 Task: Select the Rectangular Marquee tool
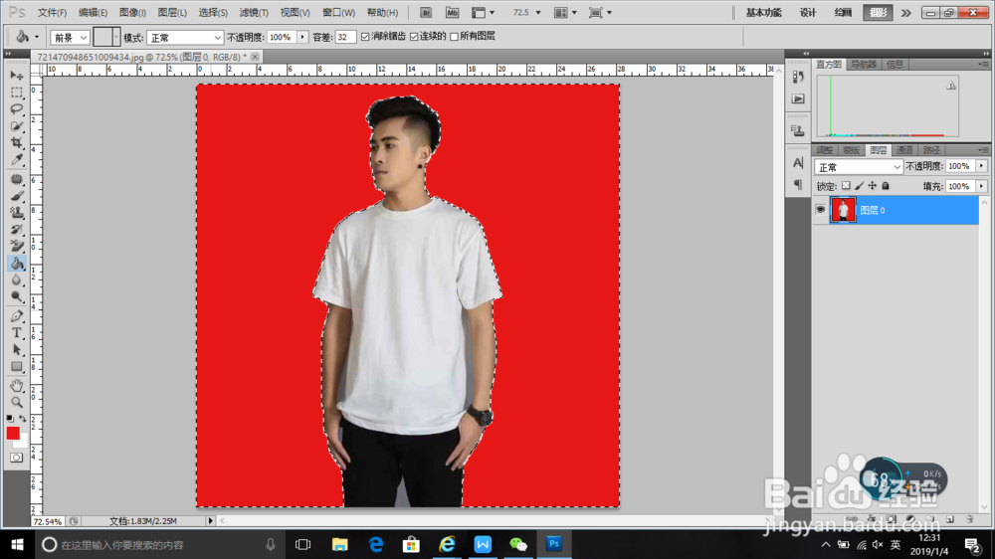point(17,93)
